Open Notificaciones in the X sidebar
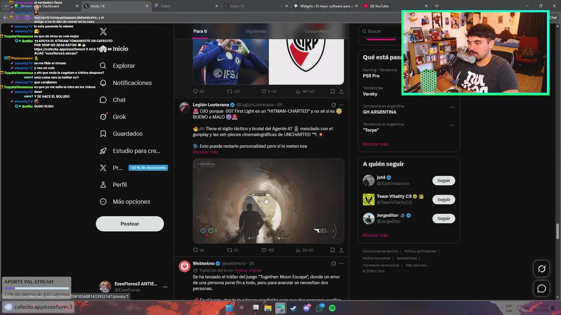This screenshot has width=561, height=315. tap(126, 83)
